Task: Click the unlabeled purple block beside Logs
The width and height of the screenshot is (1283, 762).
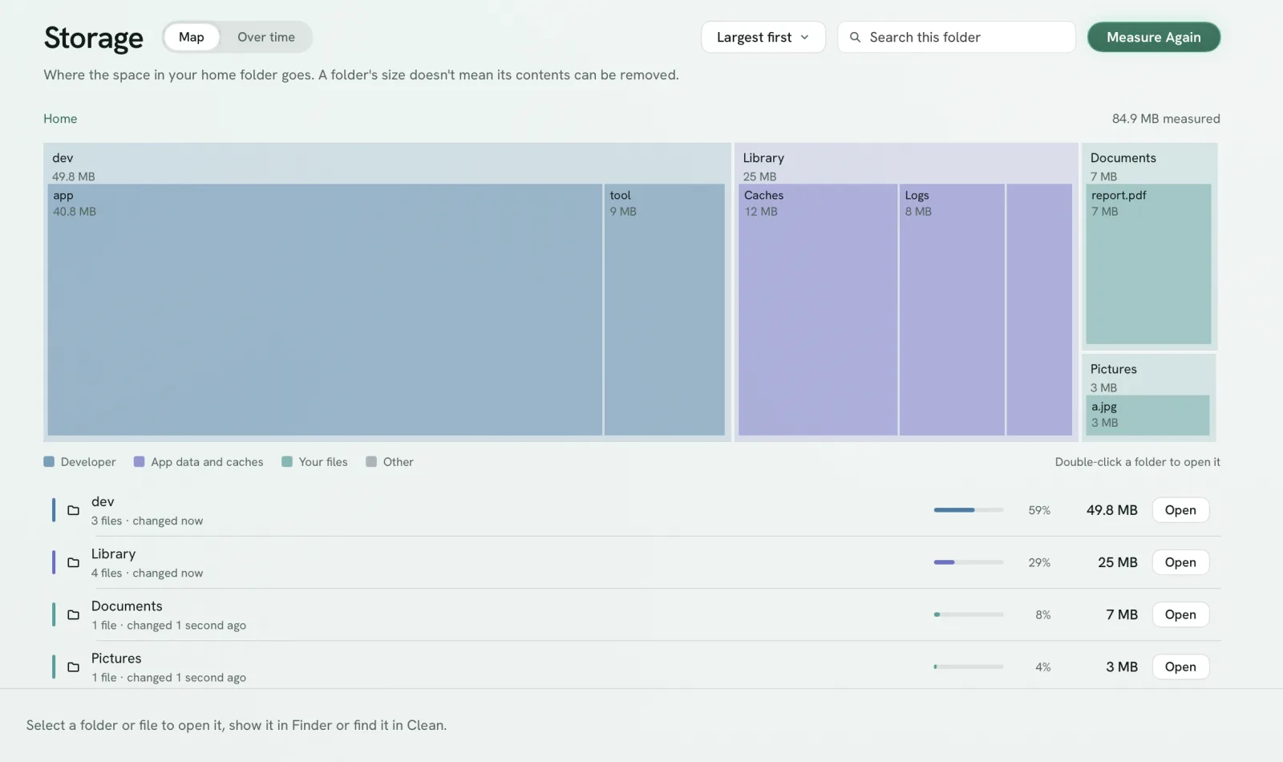Action: click(x=1039, y=310)
